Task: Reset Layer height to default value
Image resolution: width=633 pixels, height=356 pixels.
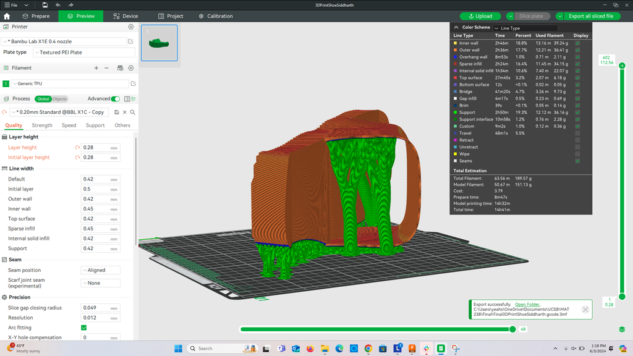Action: pyautogui.click(x=78, y=148)
